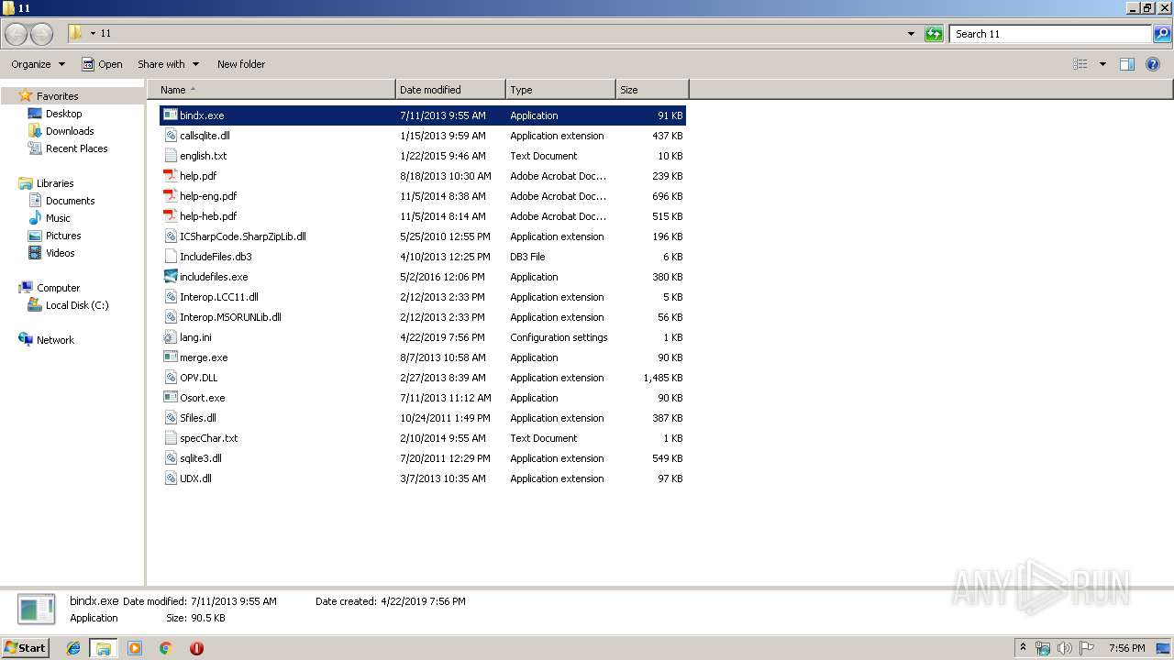Select Computer in navigation pane
1174x660 pixels.
click(x=58, y=288)
